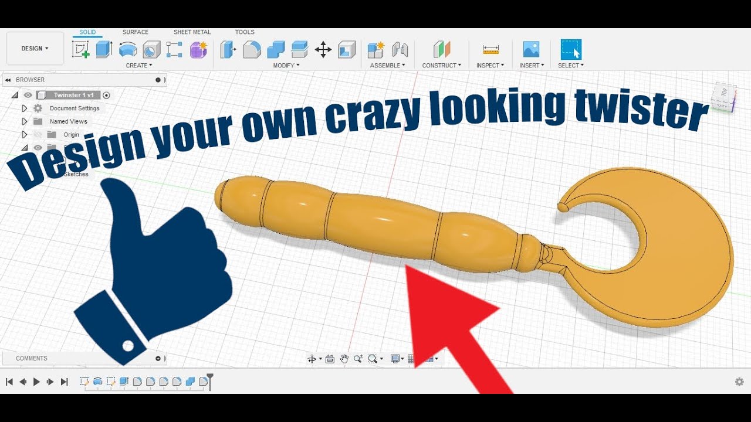The image size is (751, 422).
Task: Open the Display Settings monitor icon
Action: point(395,359)
